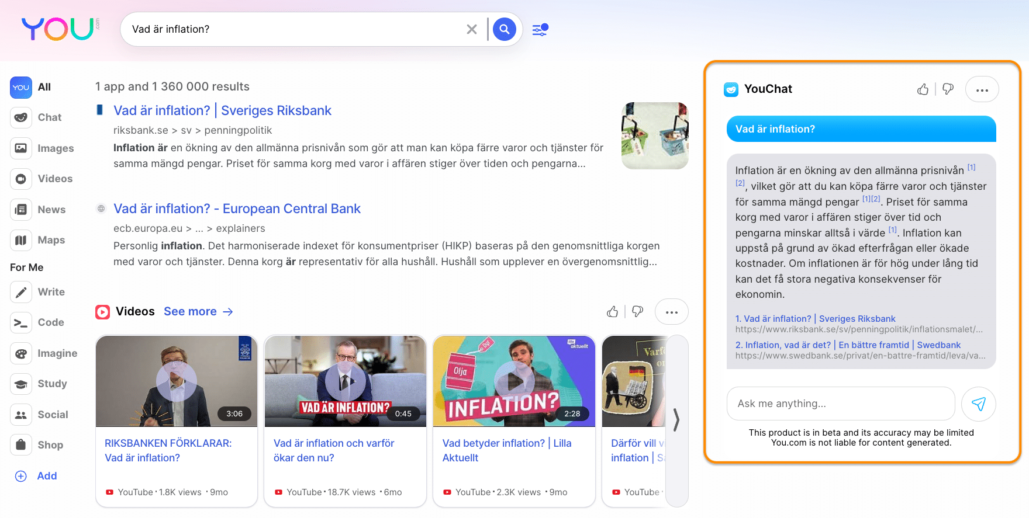Click the Riksbank result thumbnail image
Viewport: 1029px width, 518px height.
pyautogui.click(x=655, y=135)
